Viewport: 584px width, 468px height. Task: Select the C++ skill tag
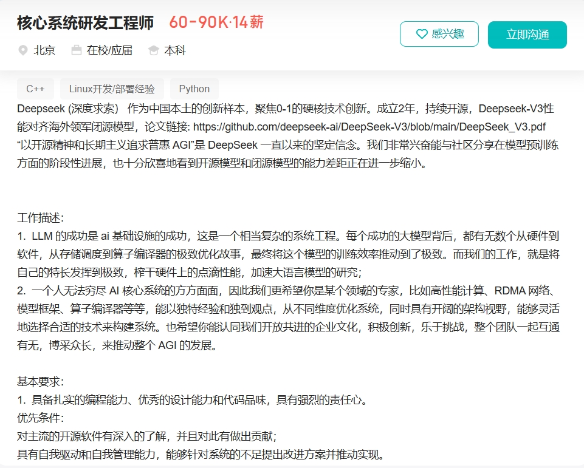coord(35,89)
